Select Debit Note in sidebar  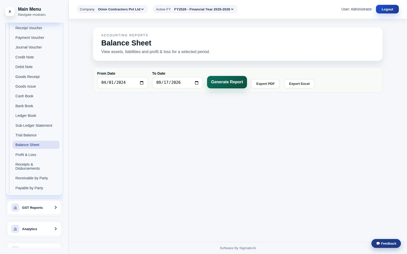(x=36, y=67)
